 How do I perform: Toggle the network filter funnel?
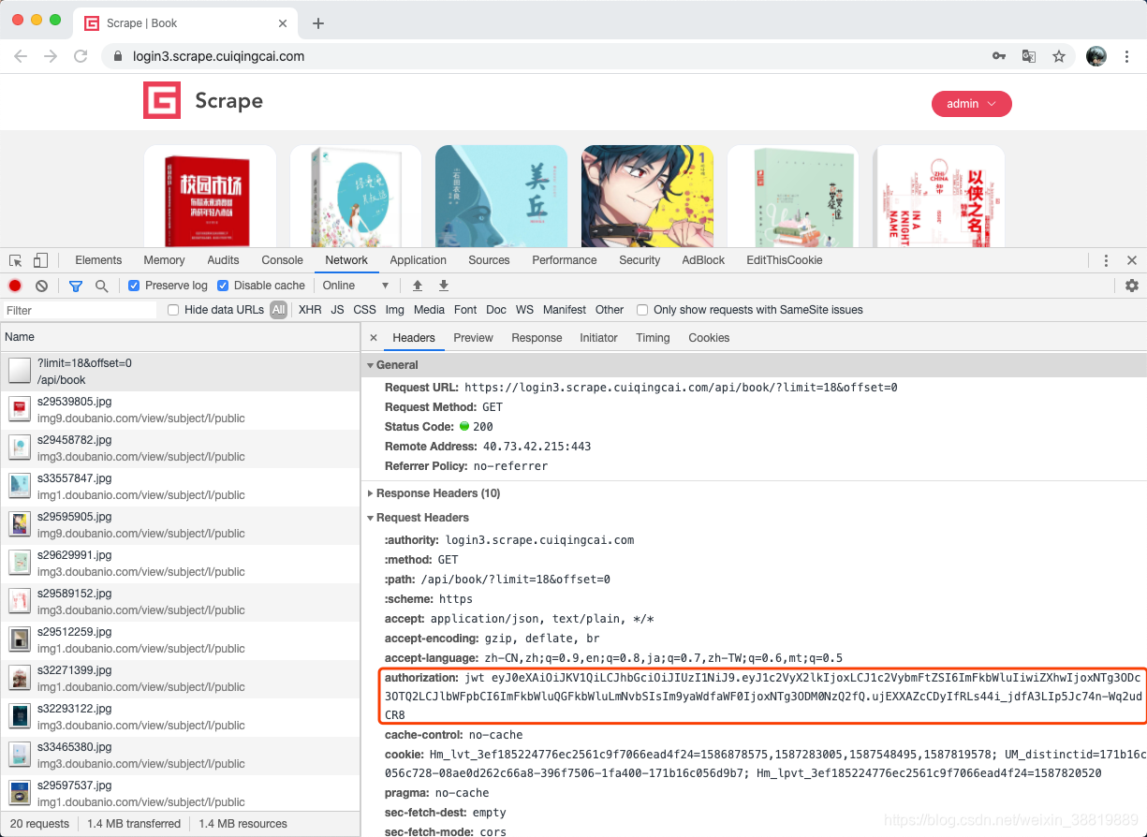[x=76, y=286]
